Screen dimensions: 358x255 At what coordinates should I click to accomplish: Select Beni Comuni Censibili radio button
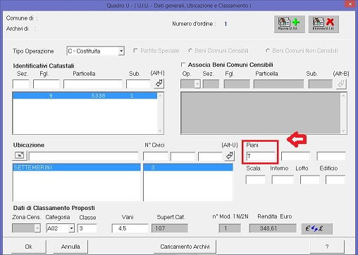click(x=190, y=51)
